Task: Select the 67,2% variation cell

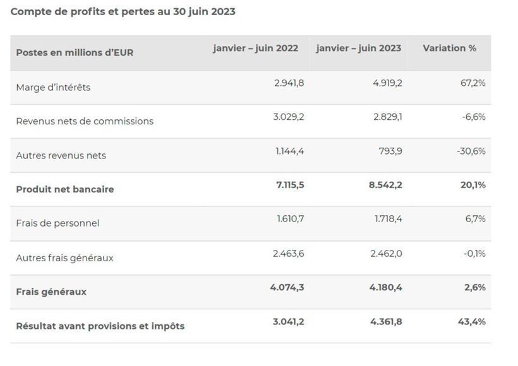Action: pyautogui.click(x=473, y=83)
